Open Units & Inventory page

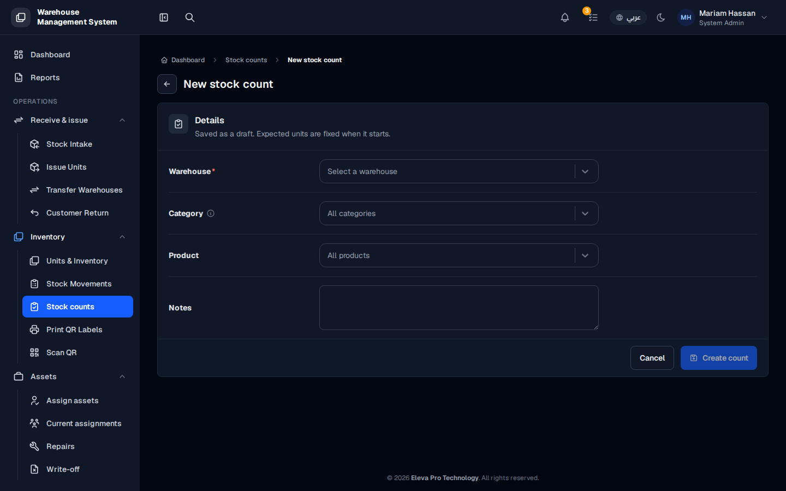click(78, 261)
